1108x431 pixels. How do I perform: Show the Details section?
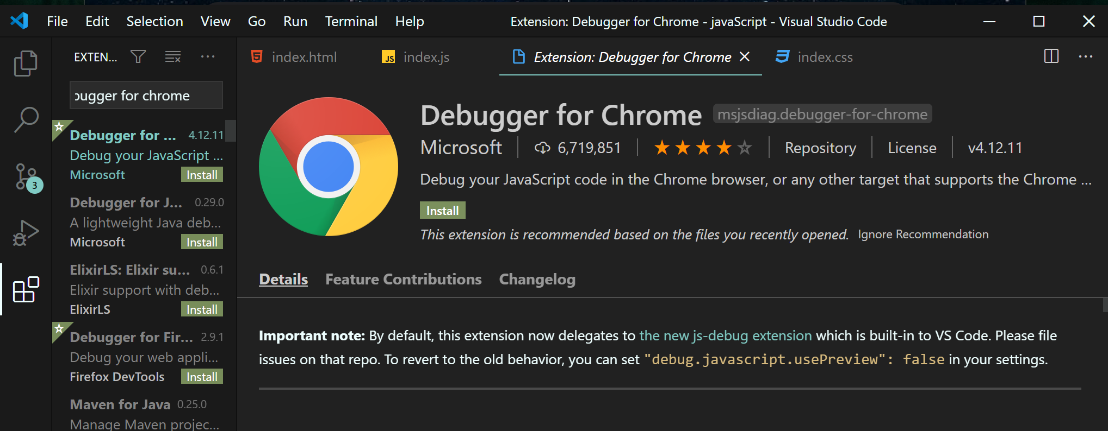tap(283, 279)
